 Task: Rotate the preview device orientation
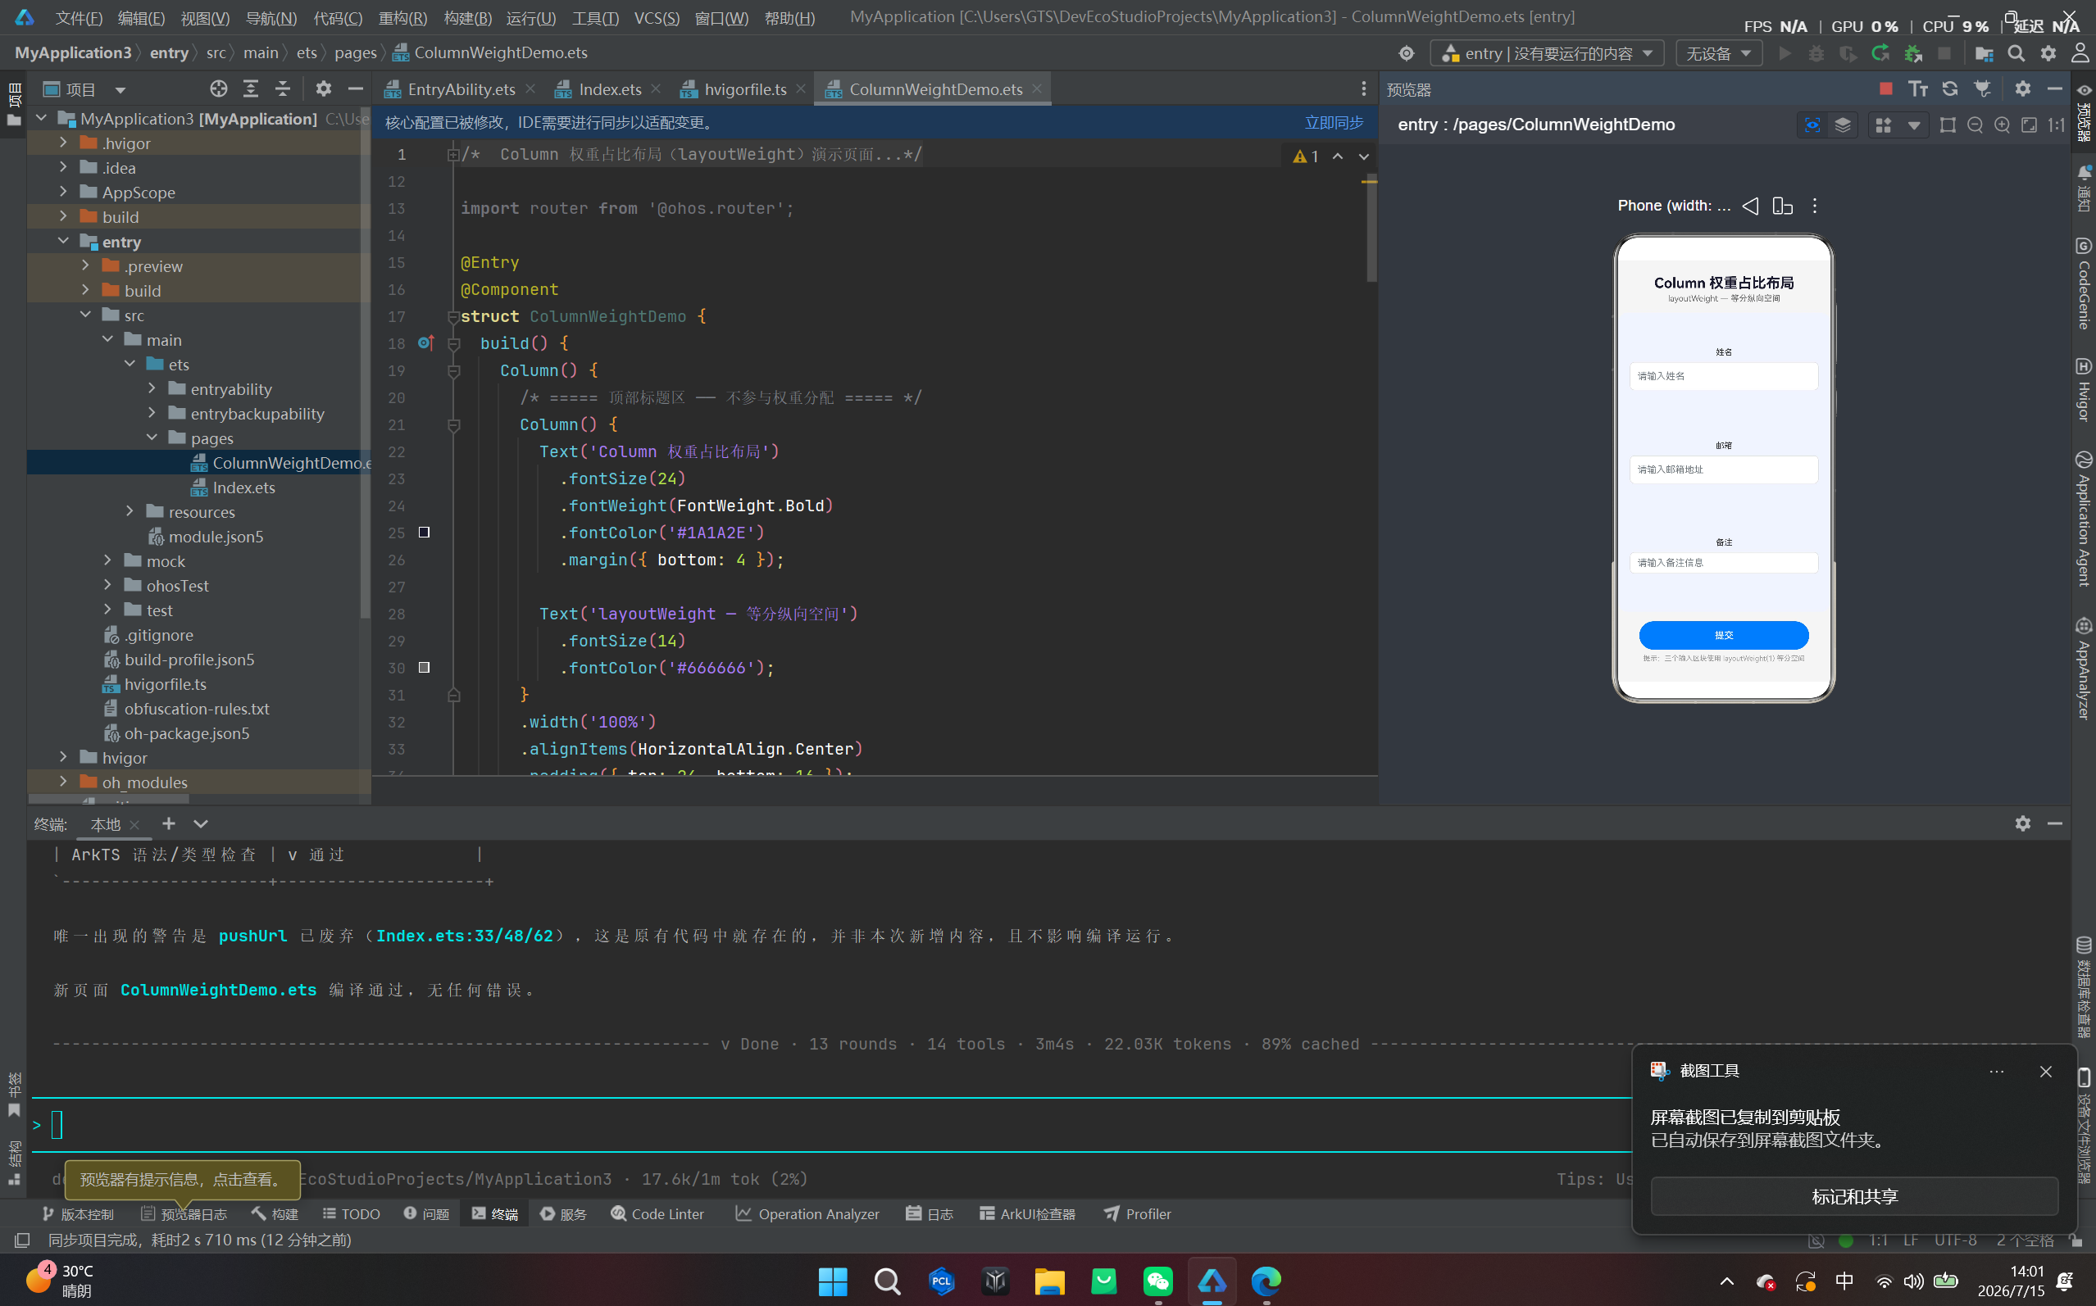(x=1782, y=206)
